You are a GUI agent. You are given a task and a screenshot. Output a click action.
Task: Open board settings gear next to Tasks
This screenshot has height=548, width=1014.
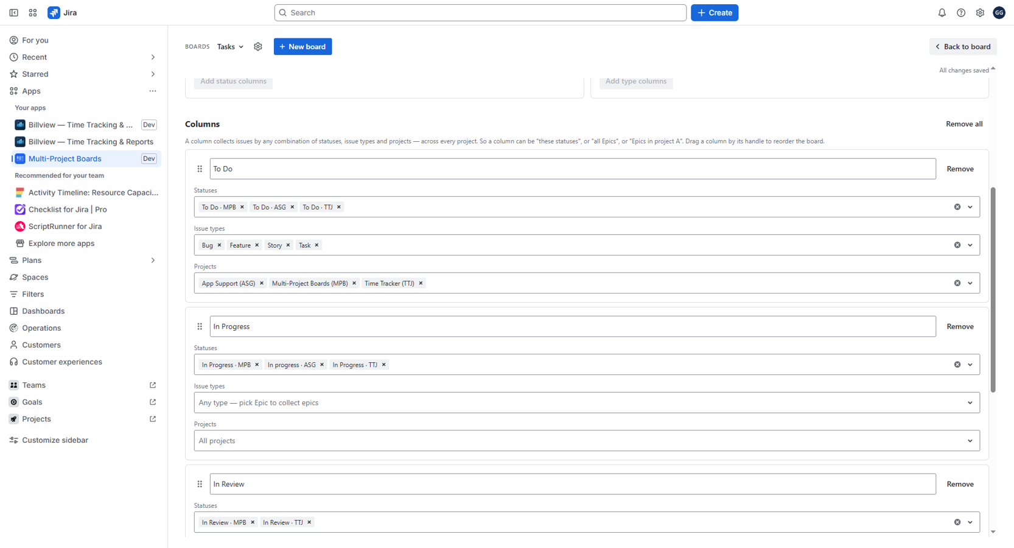coord(258,47)
